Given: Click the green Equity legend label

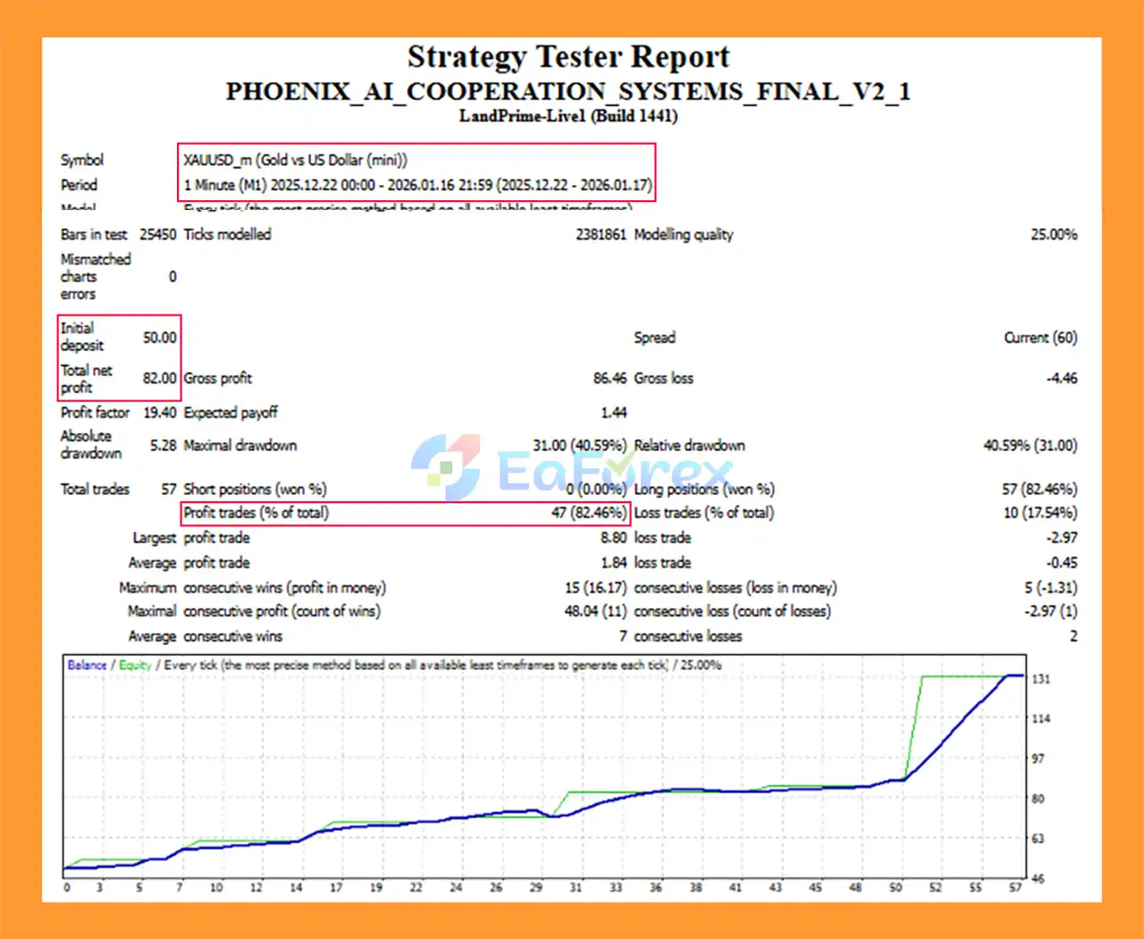Looking at the screenshot, I should coord(135,665).
